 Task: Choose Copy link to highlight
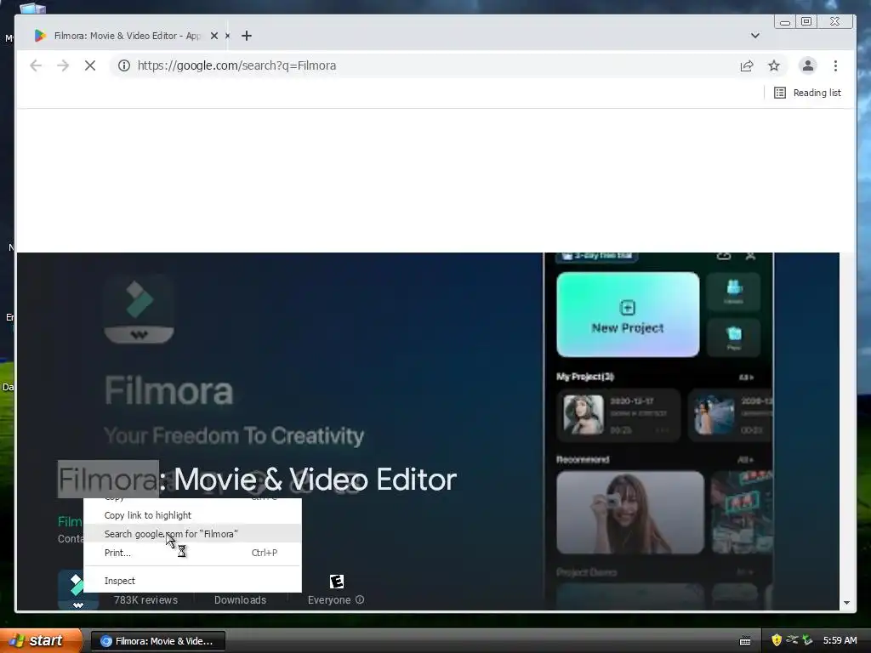click(x=192, y=515)
